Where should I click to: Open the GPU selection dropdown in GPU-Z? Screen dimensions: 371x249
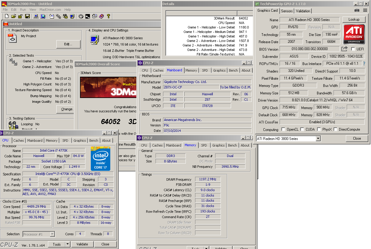point(318,139)
